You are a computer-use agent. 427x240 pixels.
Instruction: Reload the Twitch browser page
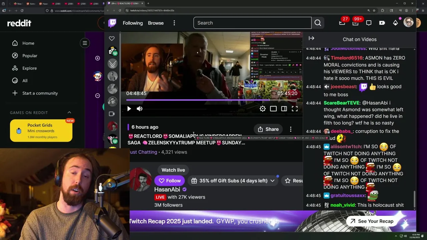coord(120,10)
